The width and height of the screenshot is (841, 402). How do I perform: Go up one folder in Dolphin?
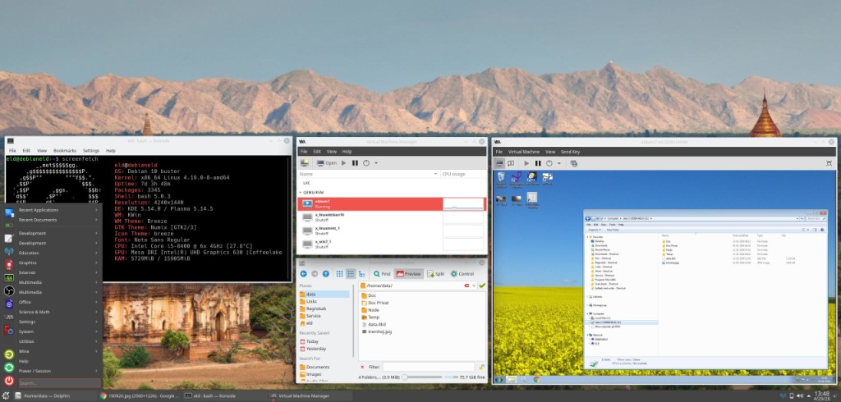coord(325,274)
